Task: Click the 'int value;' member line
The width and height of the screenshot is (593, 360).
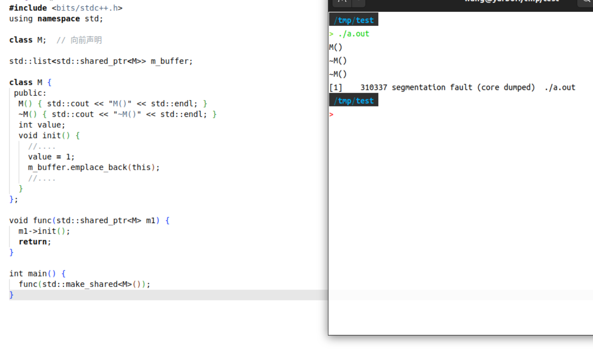Action: [42, 125]
